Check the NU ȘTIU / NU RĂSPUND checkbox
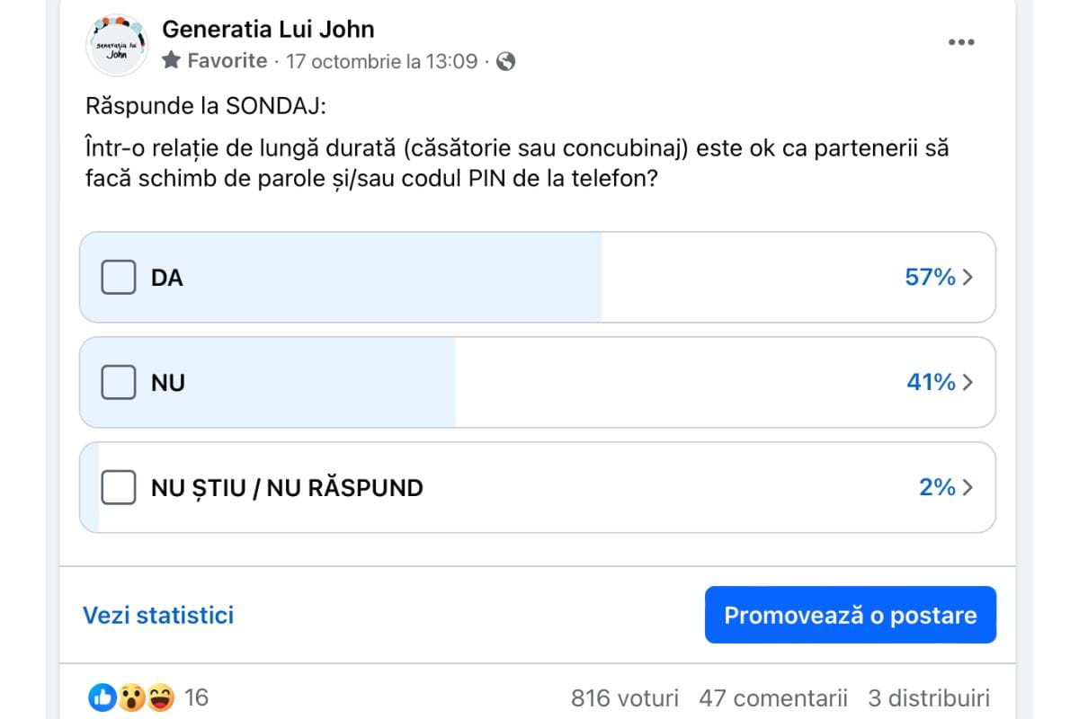 click(118, 487)
